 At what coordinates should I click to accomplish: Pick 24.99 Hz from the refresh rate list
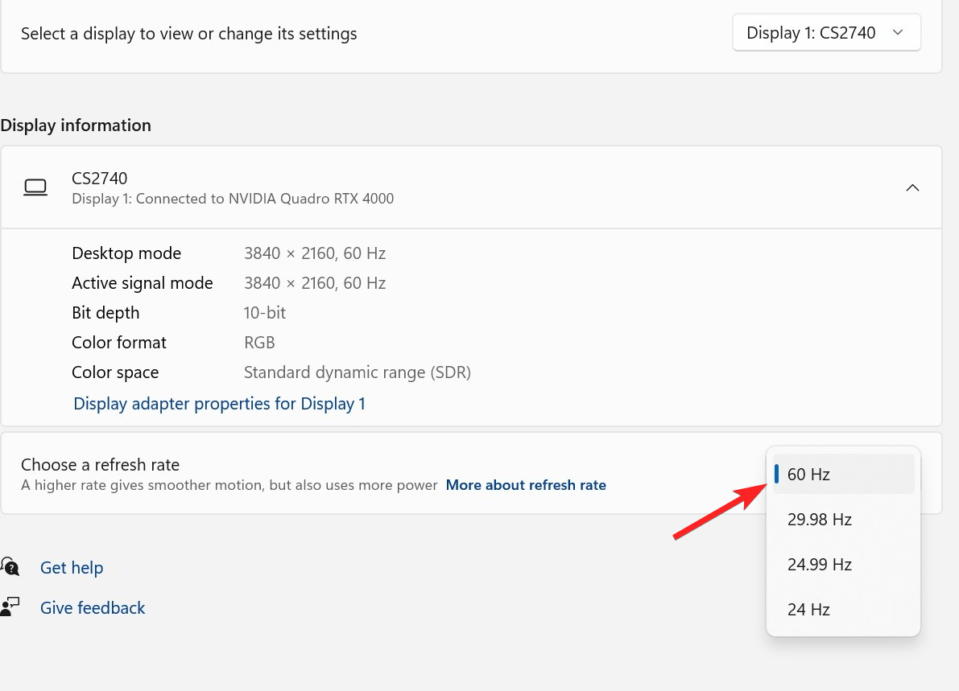(842, 565)
